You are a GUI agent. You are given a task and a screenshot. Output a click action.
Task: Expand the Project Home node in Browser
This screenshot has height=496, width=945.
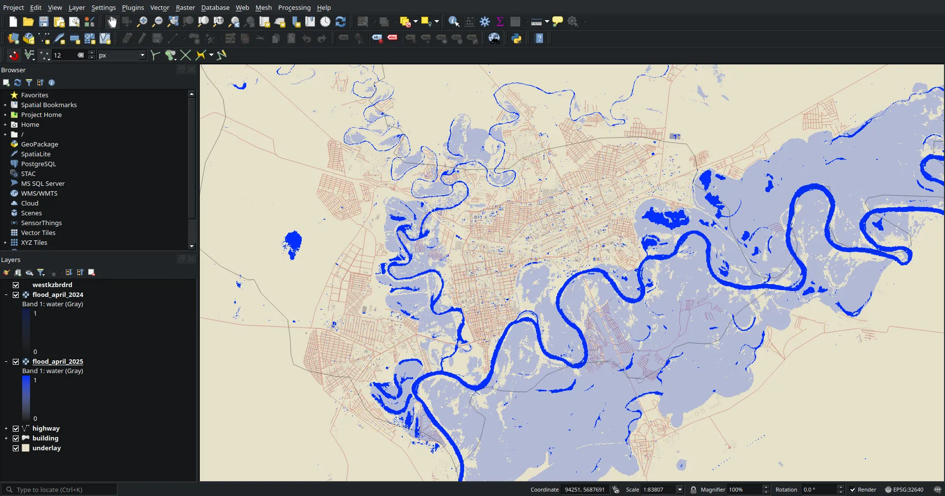pos(5,115)
